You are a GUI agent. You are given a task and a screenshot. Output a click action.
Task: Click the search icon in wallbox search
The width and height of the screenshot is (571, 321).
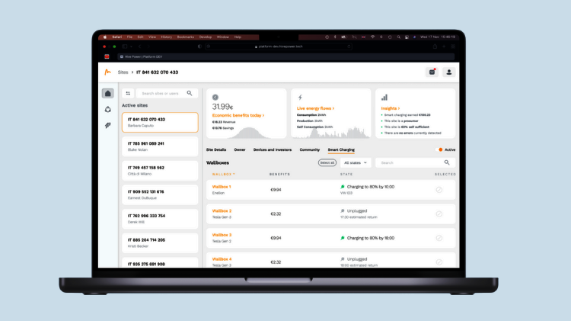click(448, 162)
